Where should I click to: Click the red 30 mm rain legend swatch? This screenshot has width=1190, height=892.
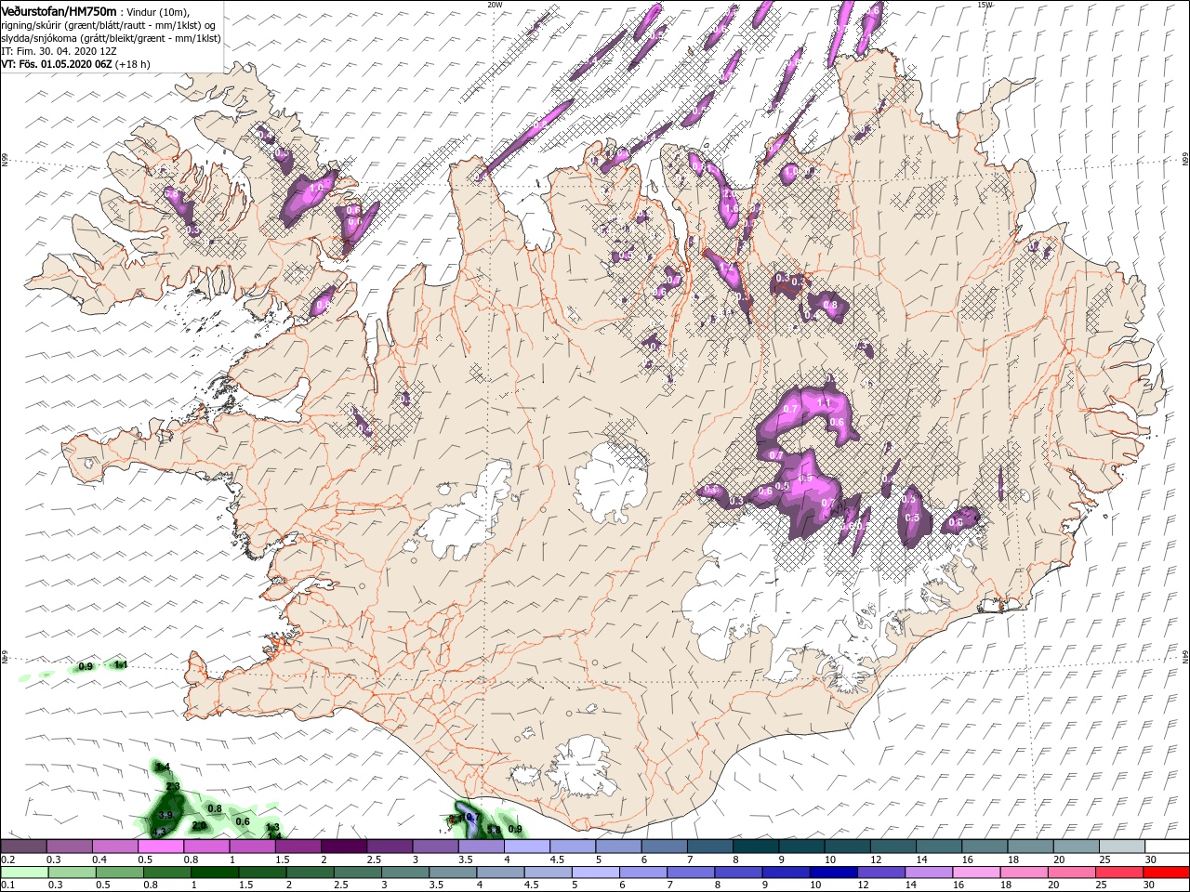tap(1167, 872)
